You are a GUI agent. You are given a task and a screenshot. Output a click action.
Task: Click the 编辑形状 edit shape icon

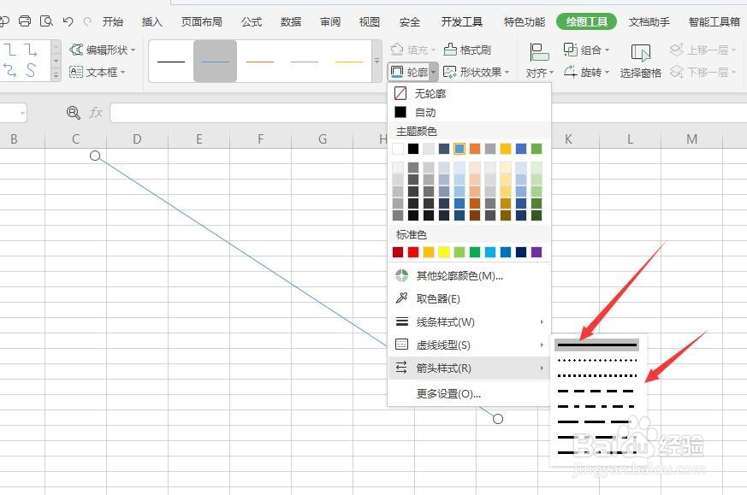pos(104,50)
